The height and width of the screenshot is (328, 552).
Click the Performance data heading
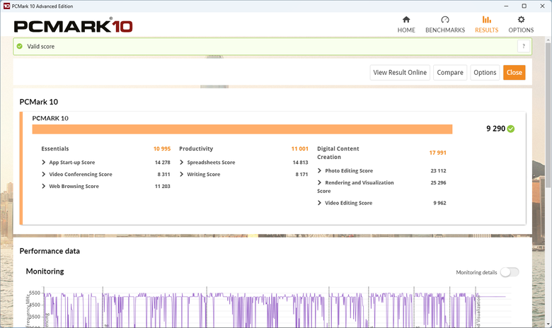tap(50, 251)
